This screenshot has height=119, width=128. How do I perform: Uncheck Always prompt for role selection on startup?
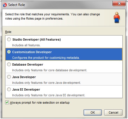point(7,103)
